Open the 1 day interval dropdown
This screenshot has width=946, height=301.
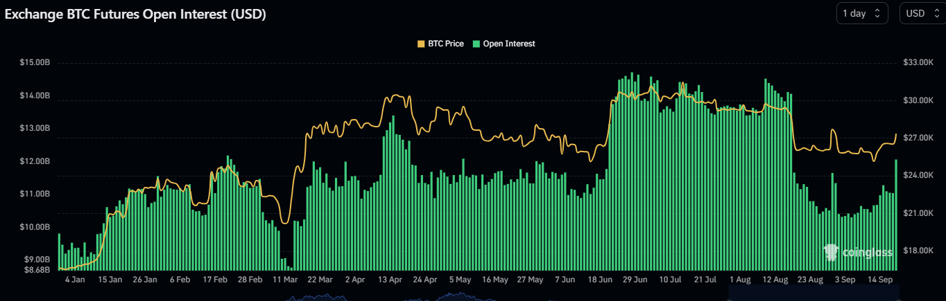861,13
